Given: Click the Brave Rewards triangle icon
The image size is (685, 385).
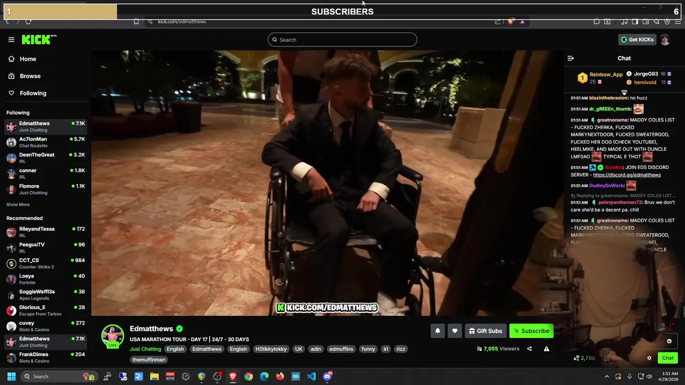Looking at the screenshot, I should click(x=522, y=22).
